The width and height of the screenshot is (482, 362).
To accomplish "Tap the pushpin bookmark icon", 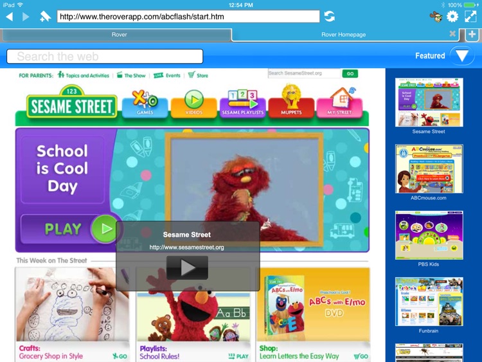I will (46, 17).
